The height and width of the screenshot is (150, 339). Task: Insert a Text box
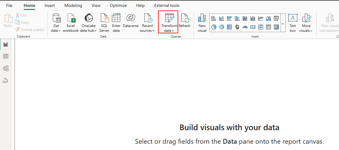[x=293, y=23]
